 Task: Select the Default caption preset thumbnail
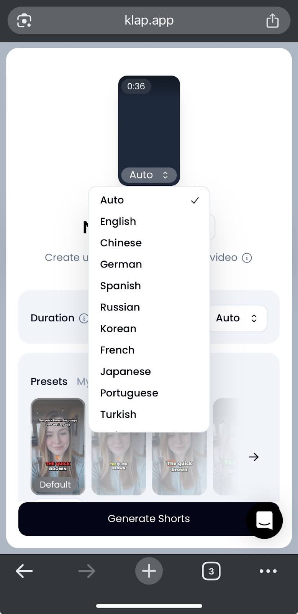coord(58,447)
